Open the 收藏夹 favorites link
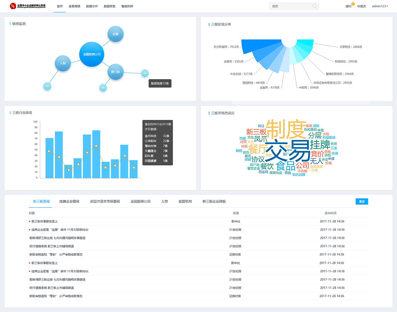The width and height of the screenshot is (397, 312). (x=362, y=6)
